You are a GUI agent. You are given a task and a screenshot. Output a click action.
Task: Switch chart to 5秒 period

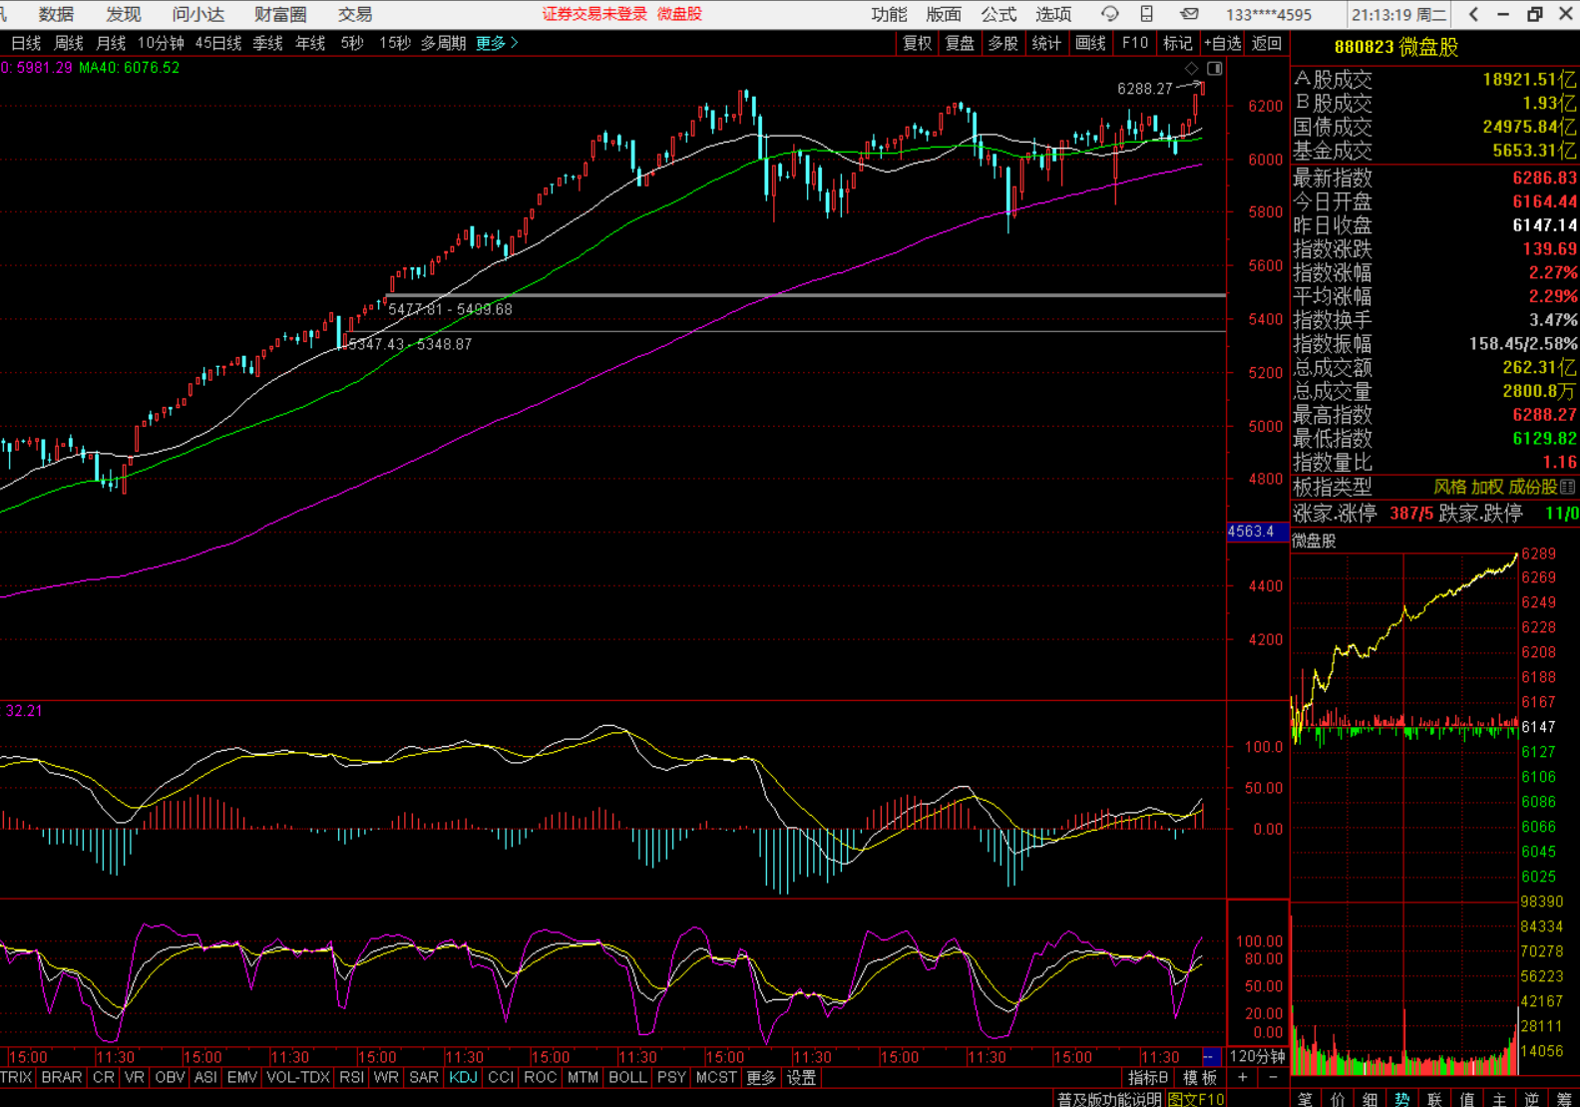pos(352,43)
